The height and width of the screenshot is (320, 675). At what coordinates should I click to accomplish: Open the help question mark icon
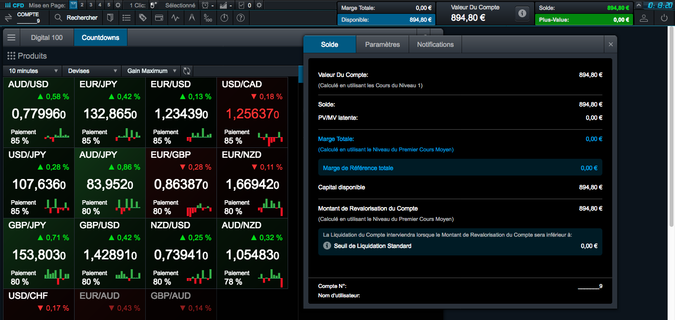click(x=241, y=18)
